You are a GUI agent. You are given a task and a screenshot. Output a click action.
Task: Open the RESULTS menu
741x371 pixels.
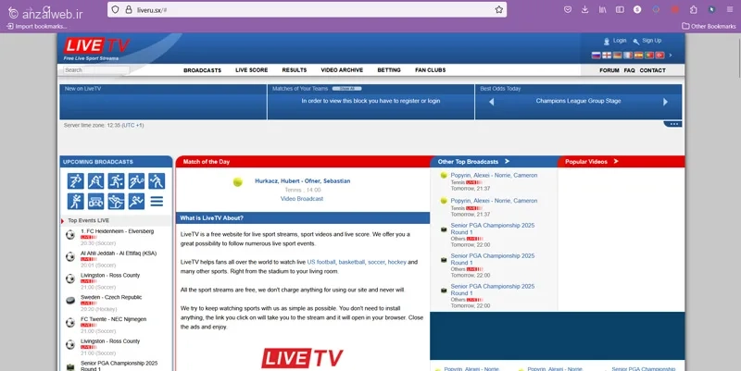point(295,70)
